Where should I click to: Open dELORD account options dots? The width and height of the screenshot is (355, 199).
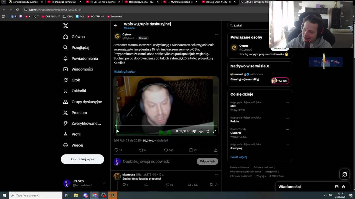(x=105, y=183)
